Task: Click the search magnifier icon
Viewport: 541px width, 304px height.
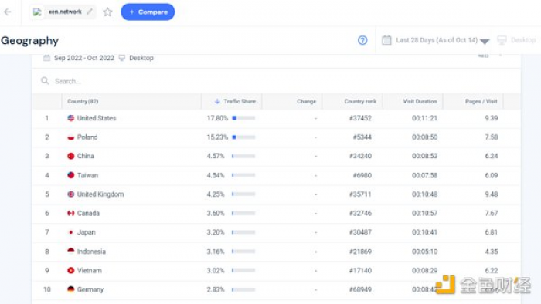Action: [x=45, y=81]
